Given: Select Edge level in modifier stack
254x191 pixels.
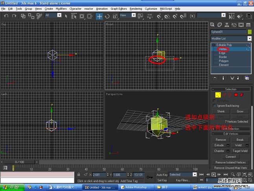Looking at the screenshot, I should tap(222, 53).
